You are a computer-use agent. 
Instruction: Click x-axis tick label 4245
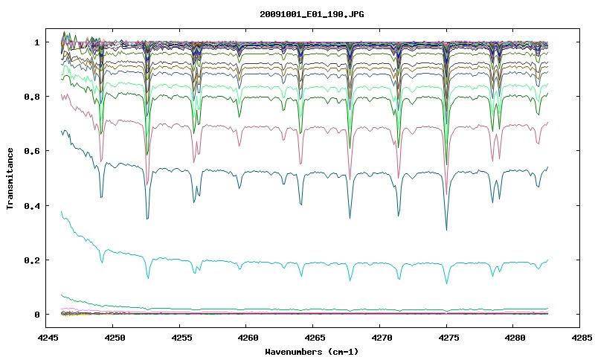(x=46, y=337)
